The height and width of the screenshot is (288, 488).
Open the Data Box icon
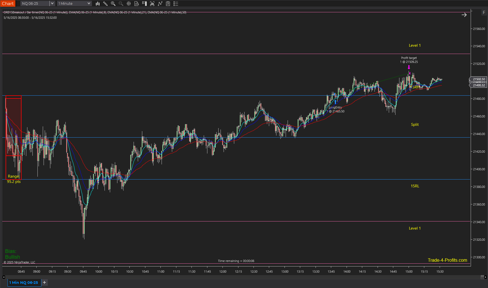point(137,4)
